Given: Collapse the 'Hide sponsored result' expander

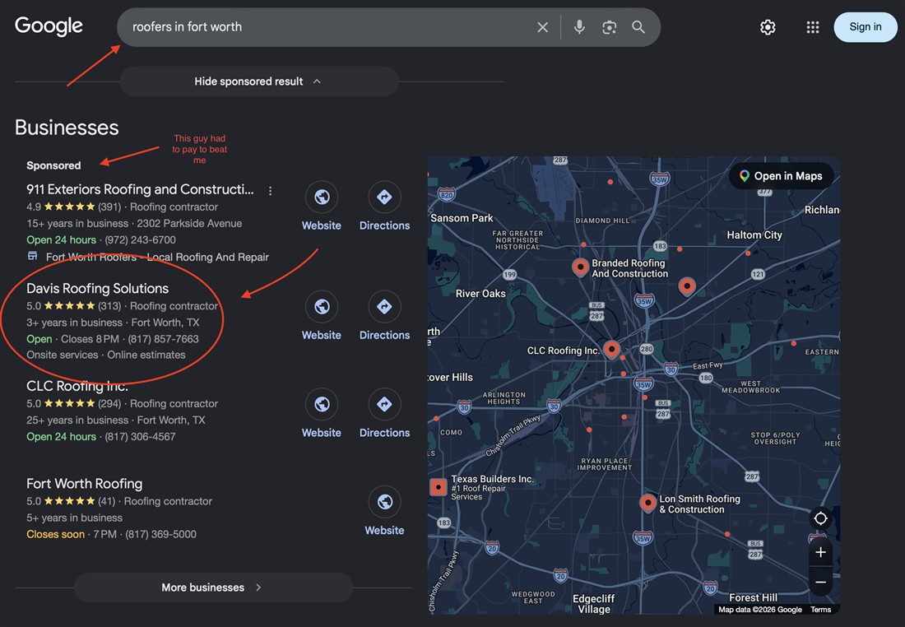Looking at the screenshot, I should (x=259, y=81).
